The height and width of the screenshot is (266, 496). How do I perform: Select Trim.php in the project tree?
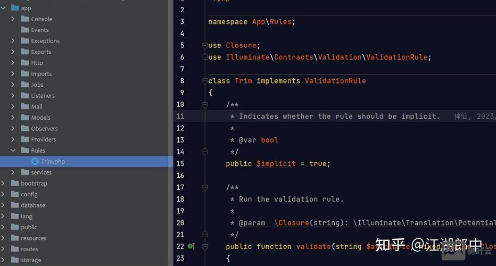pos(53,161)
